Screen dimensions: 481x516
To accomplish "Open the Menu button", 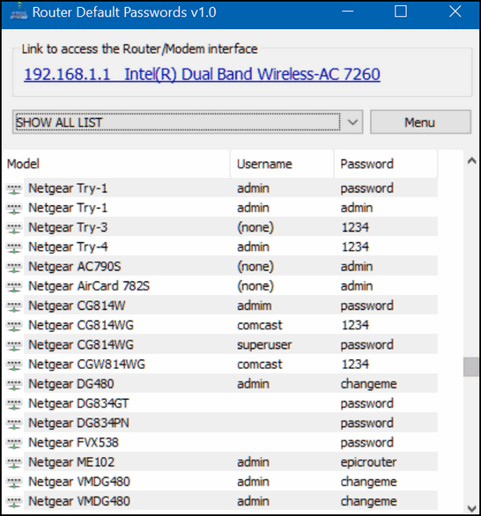I will click(x=420, y=122).
